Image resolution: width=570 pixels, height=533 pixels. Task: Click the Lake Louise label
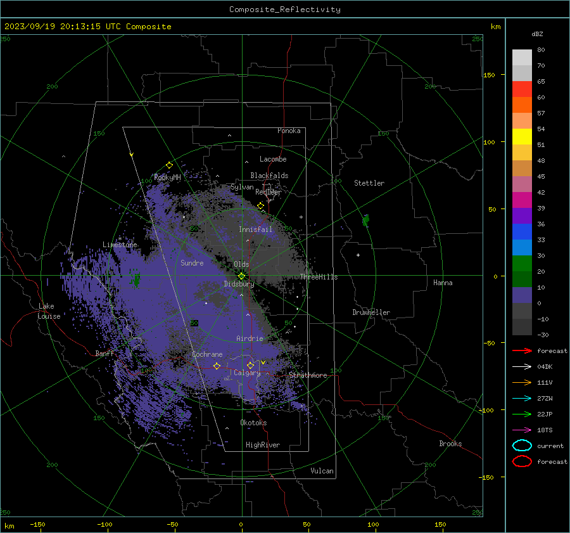tap(49, 311)
